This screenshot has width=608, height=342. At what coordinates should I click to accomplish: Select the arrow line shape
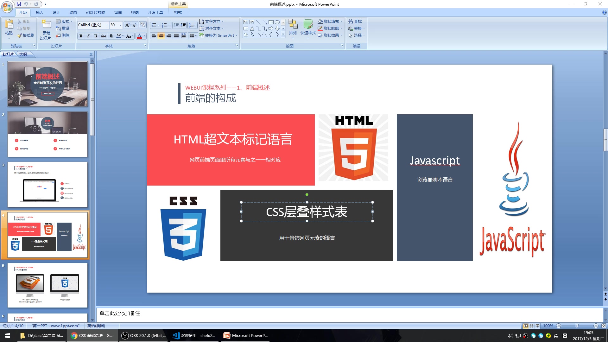265,22
